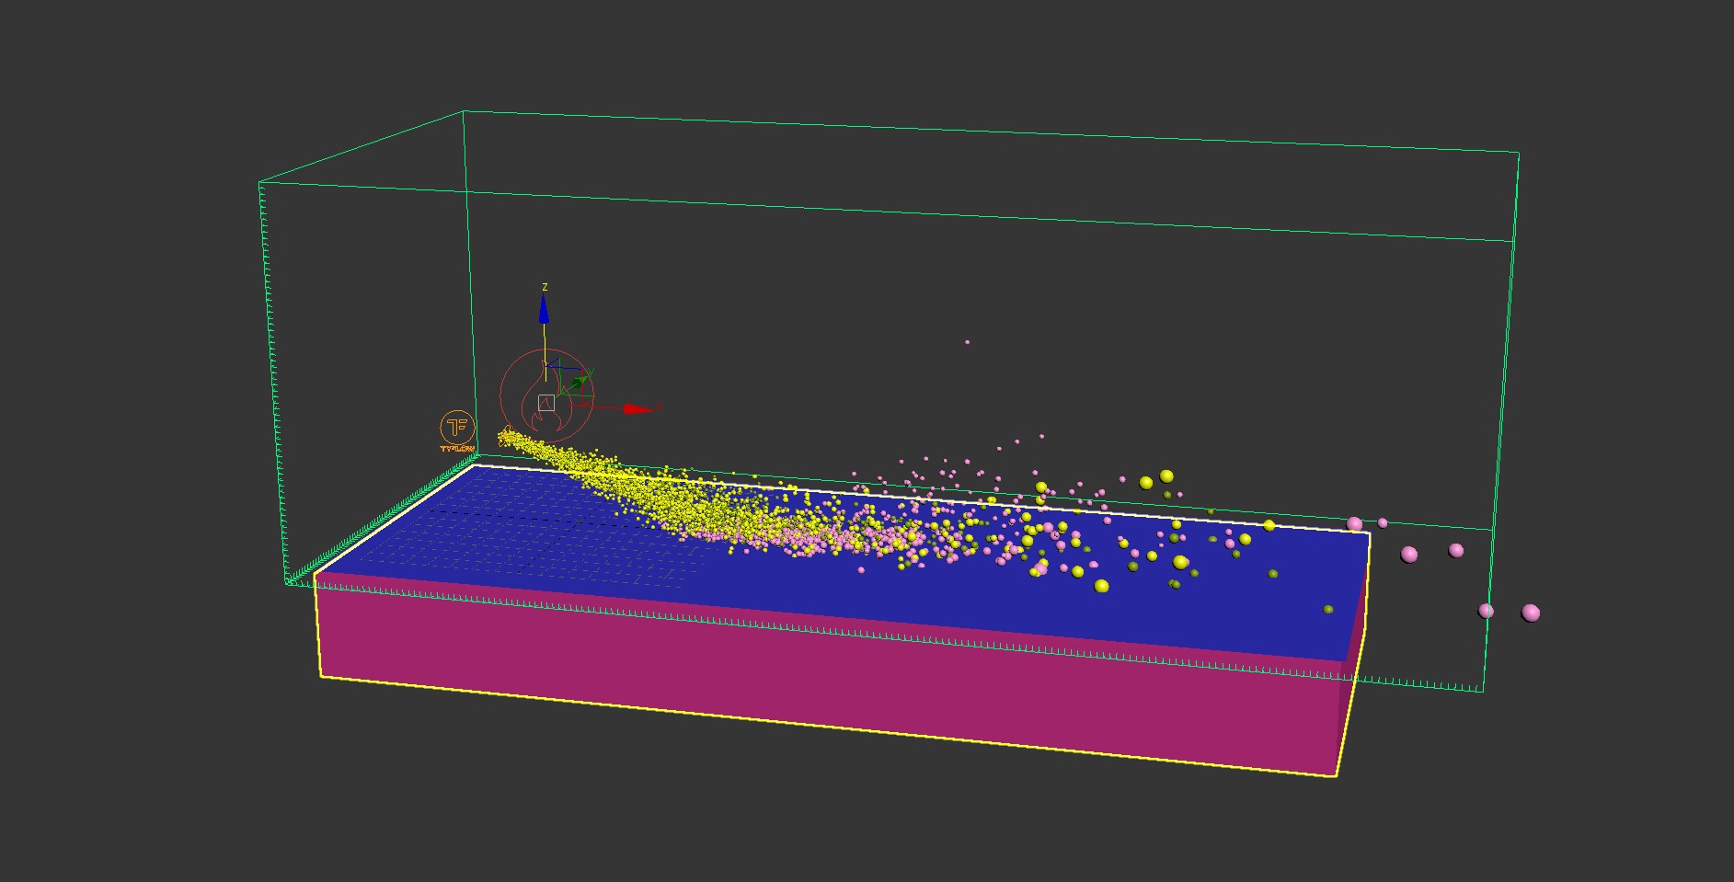Click the green grid's top-left front corner

pyautogui.click(x=260, y=183)
